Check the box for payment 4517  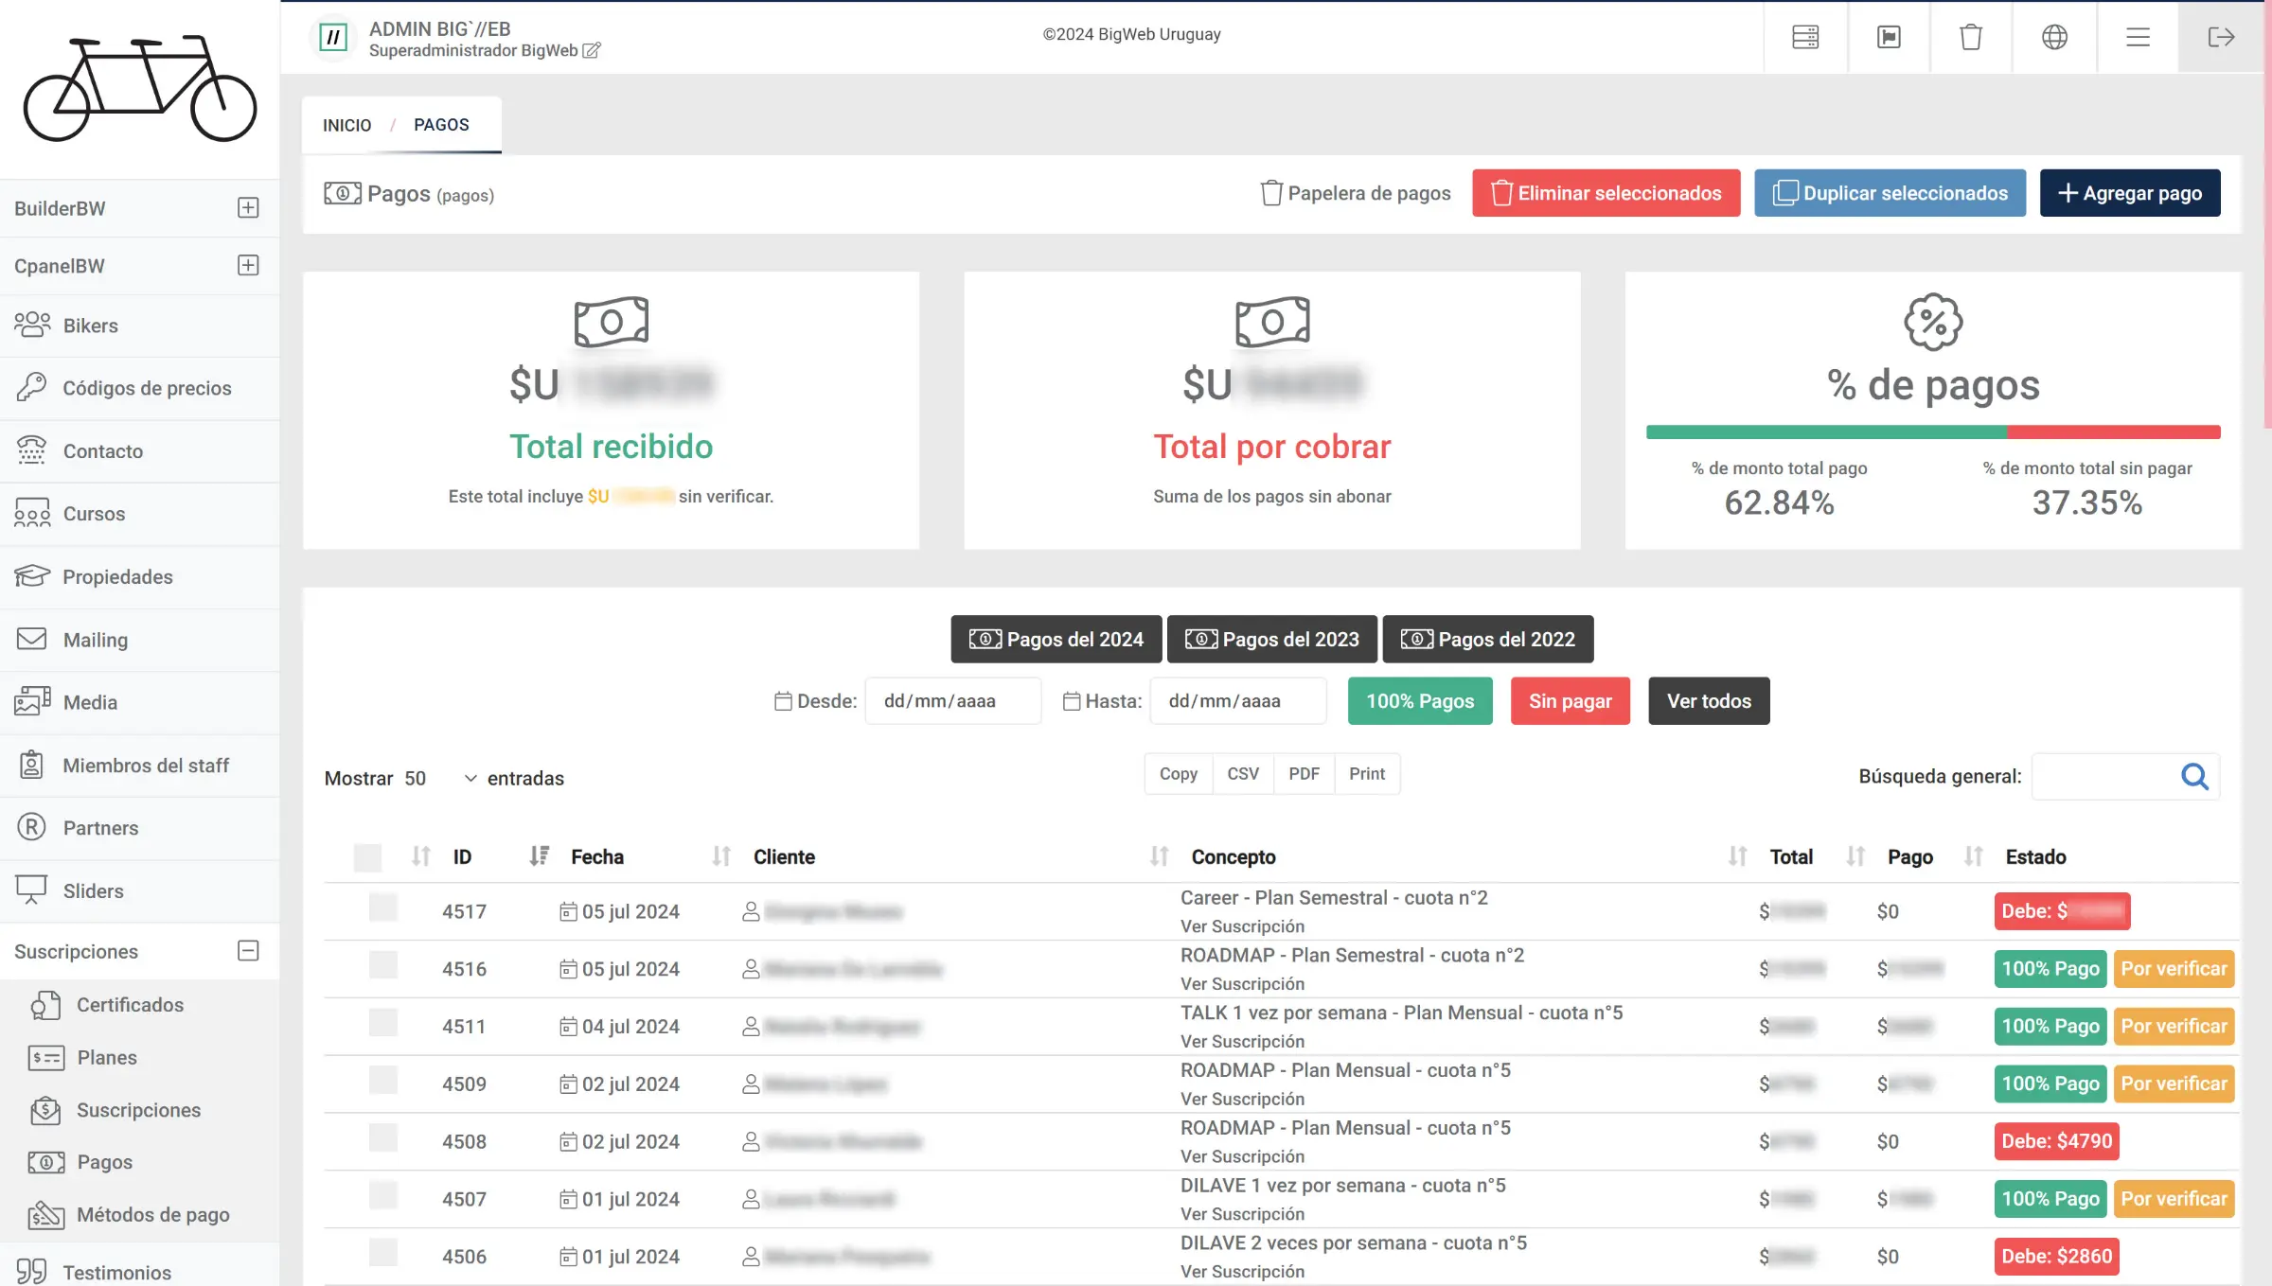point(383,908)
